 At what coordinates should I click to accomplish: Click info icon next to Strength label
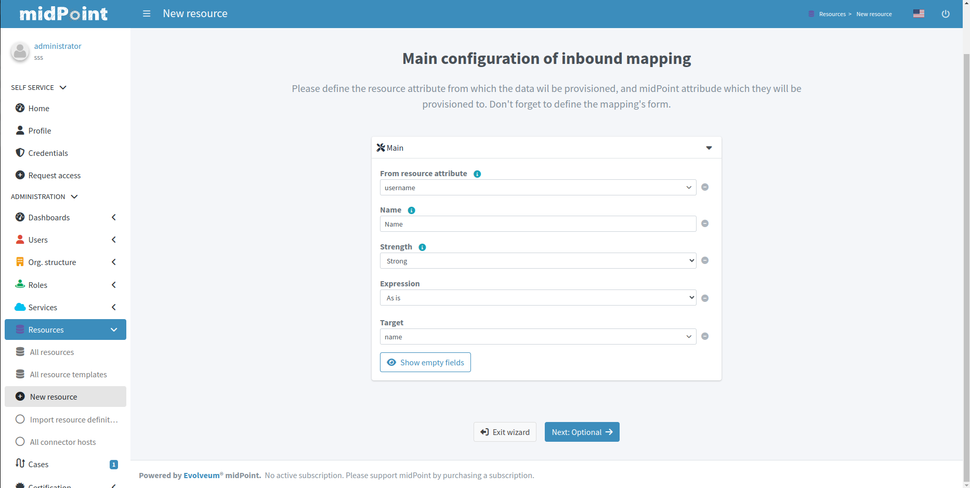pyautogui.click(x=422, y=247)
